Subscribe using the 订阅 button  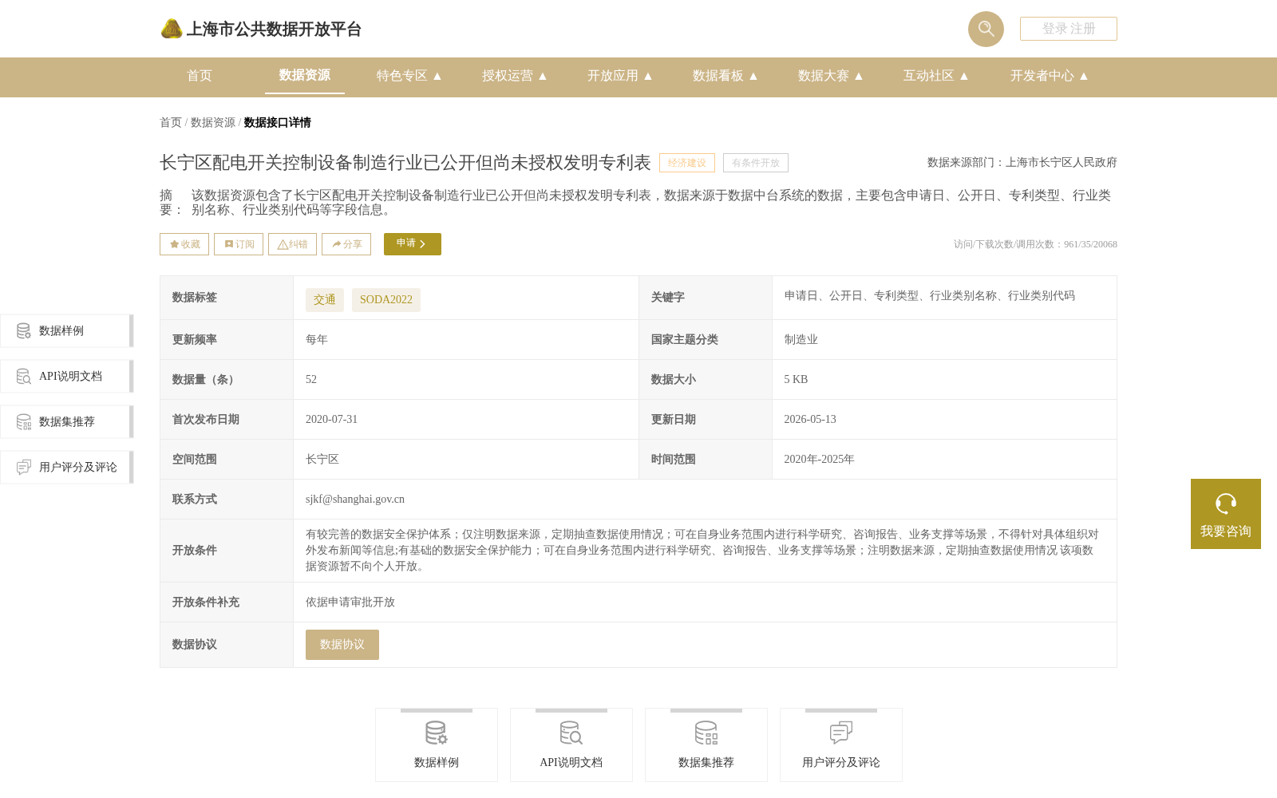point(239,244)
